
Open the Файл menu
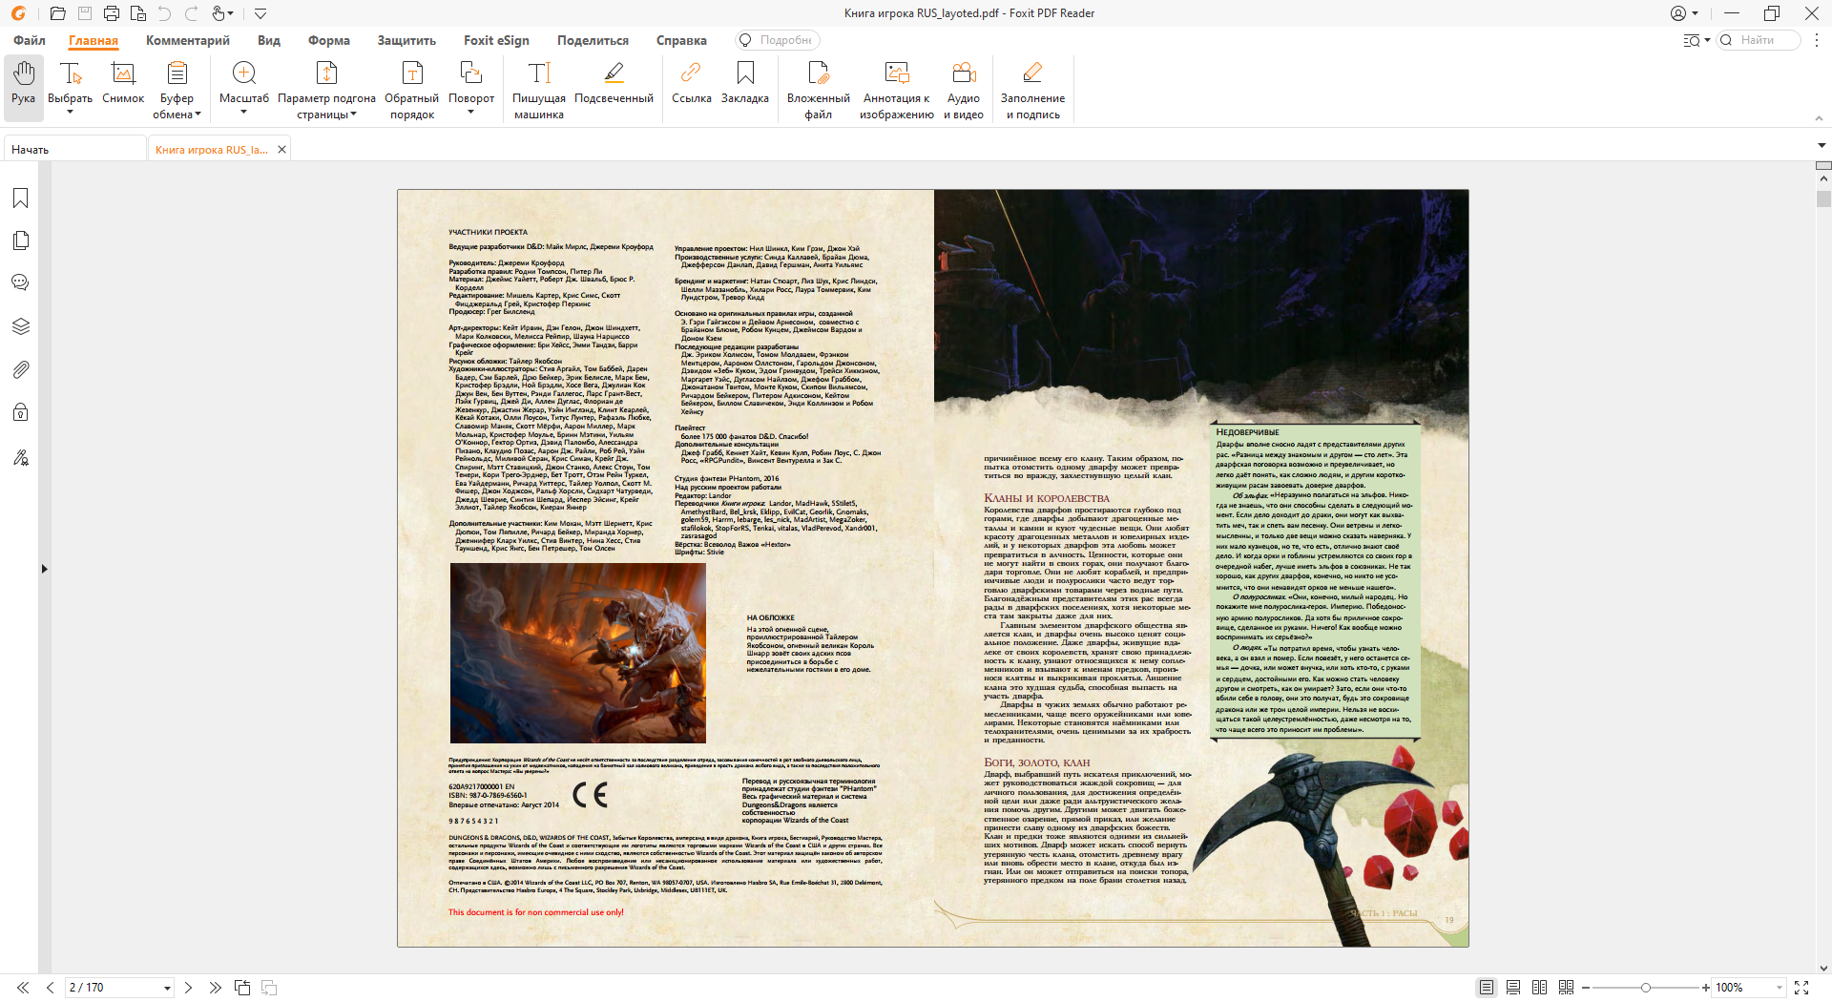(30, 40)
